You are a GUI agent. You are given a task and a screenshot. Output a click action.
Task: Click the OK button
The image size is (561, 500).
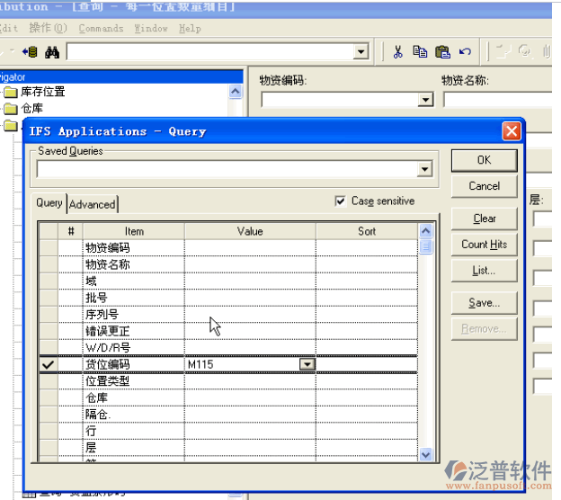484,160
